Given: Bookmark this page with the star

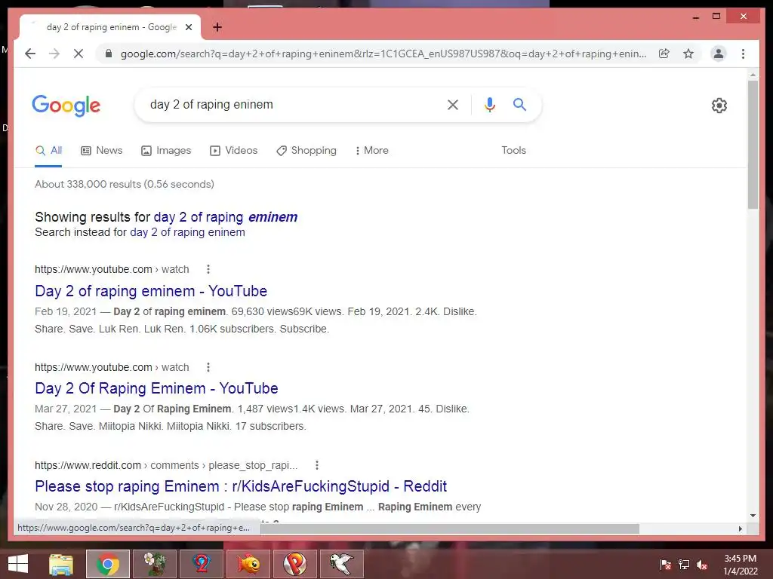Looking at the screenshot, I should coord(688,54).
